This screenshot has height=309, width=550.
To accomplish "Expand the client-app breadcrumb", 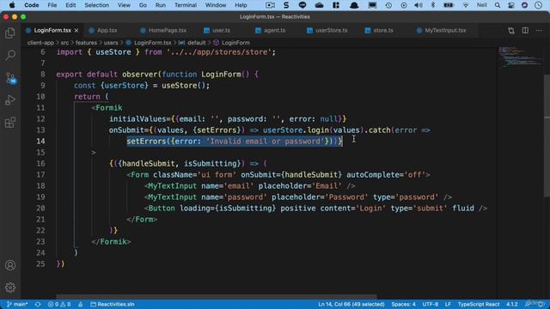I will (40, 43).
